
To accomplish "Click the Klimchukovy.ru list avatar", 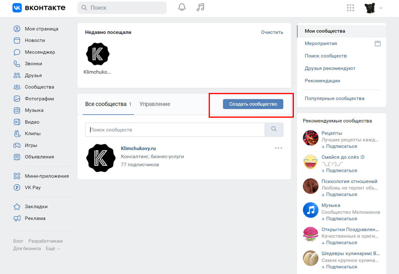I will tap(101, 158).
